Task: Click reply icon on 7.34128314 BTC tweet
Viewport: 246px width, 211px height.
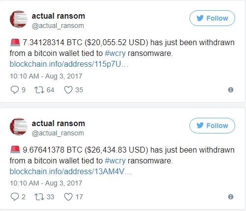Action: [x=15, y=90]
